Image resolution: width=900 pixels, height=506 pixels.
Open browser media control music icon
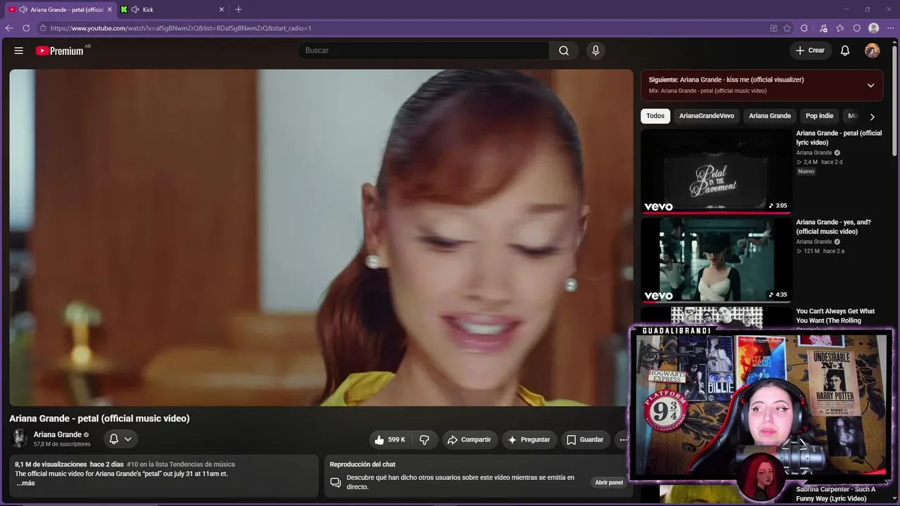pos(823,28)
